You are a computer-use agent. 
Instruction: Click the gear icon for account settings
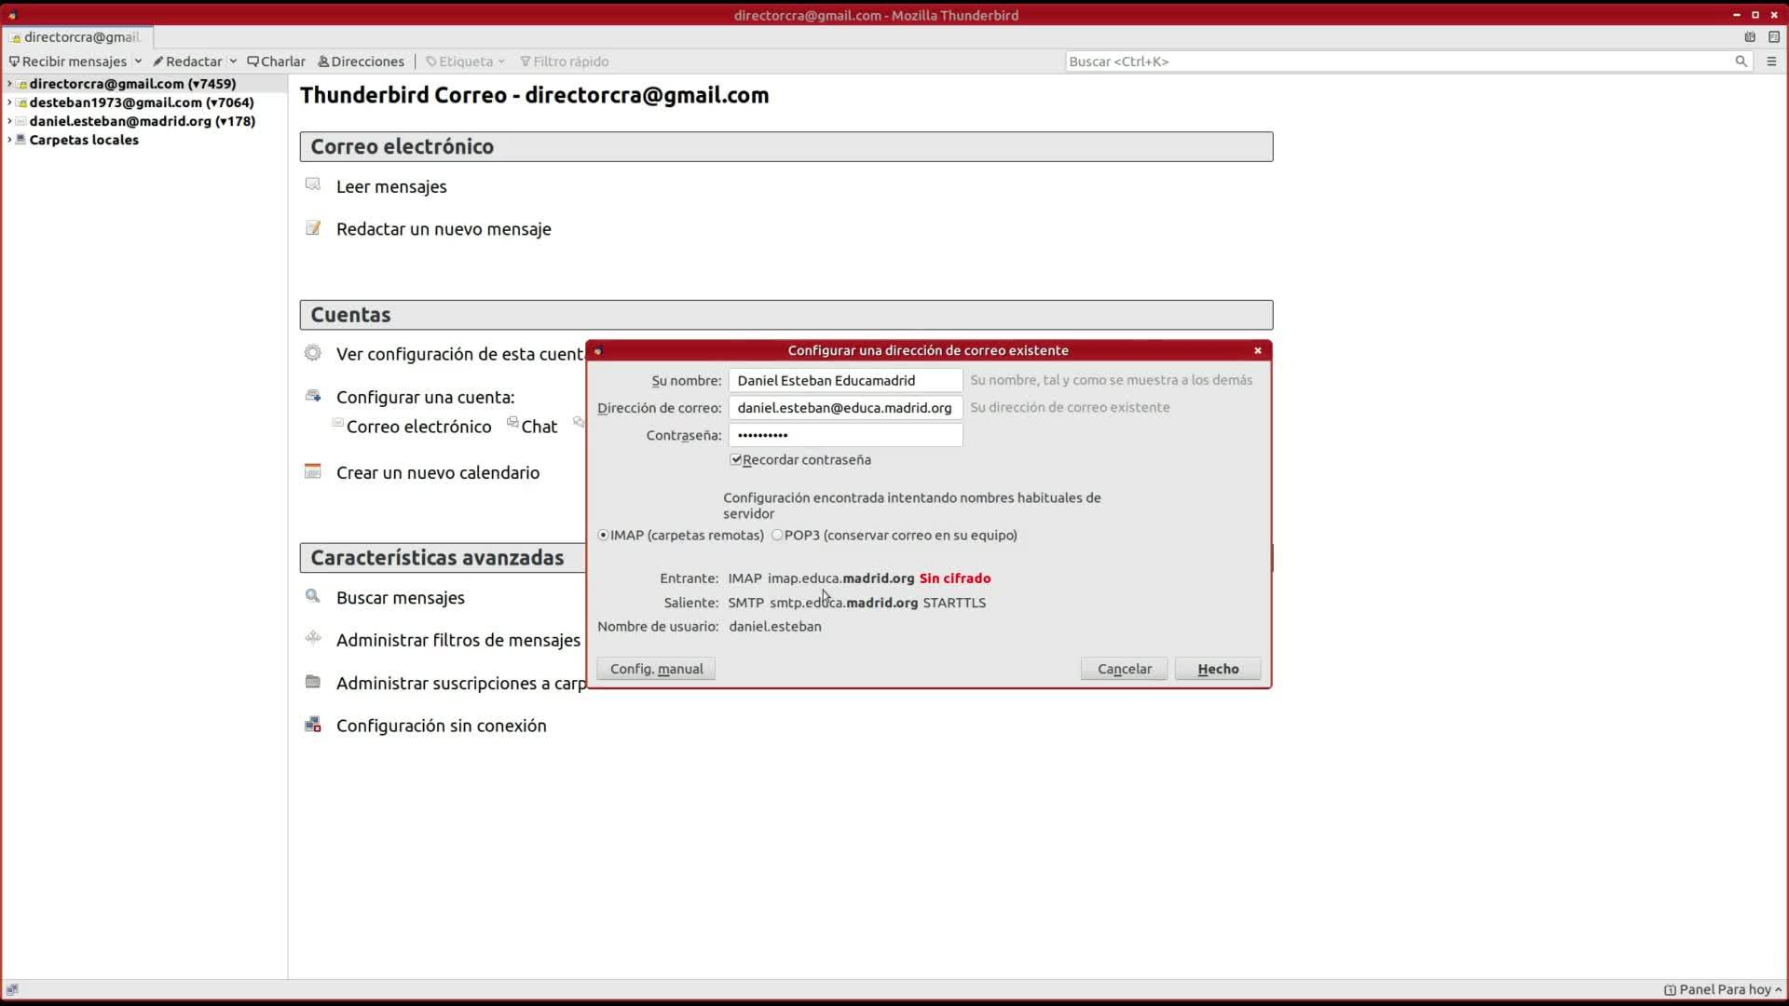coord(313,353)
